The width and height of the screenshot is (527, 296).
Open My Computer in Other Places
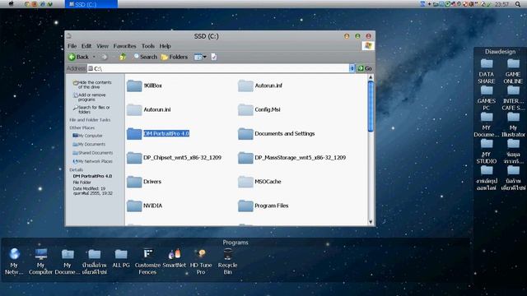(87, 136)
